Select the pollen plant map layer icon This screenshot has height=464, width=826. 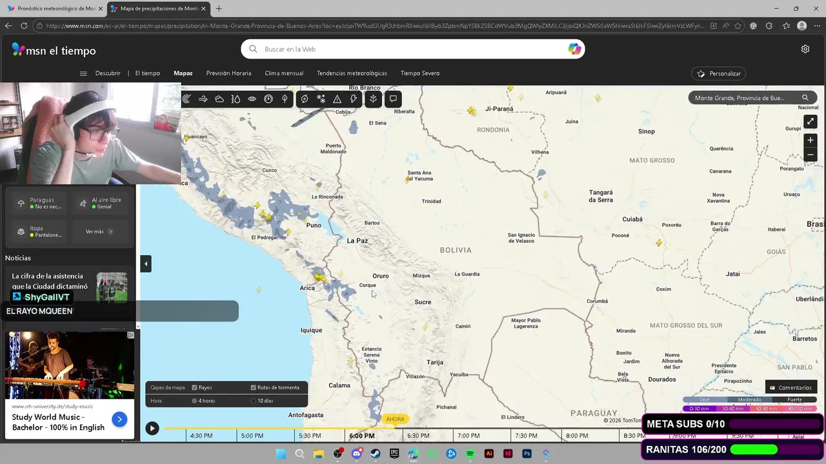coord(373,99)
